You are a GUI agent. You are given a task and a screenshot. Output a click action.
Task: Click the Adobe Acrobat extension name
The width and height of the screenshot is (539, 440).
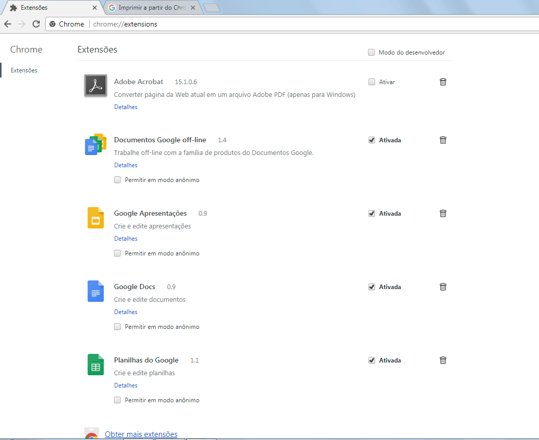coord(138,82)
